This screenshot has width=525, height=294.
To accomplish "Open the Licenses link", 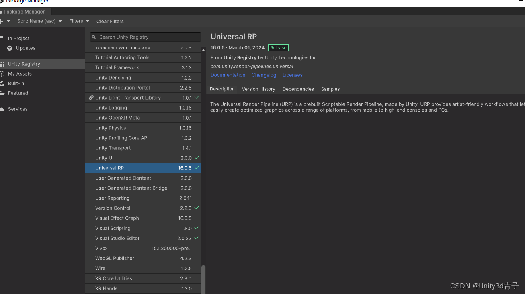I will [292, 75].
